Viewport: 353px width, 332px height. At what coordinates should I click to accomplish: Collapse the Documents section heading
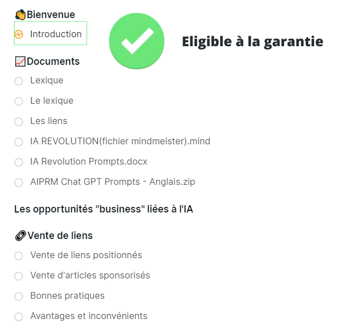click(x=53, y=61)
